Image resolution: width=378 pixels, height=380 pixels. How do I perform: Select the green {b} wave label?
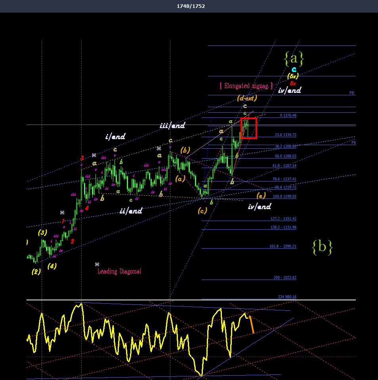click(x=322, y=247)
